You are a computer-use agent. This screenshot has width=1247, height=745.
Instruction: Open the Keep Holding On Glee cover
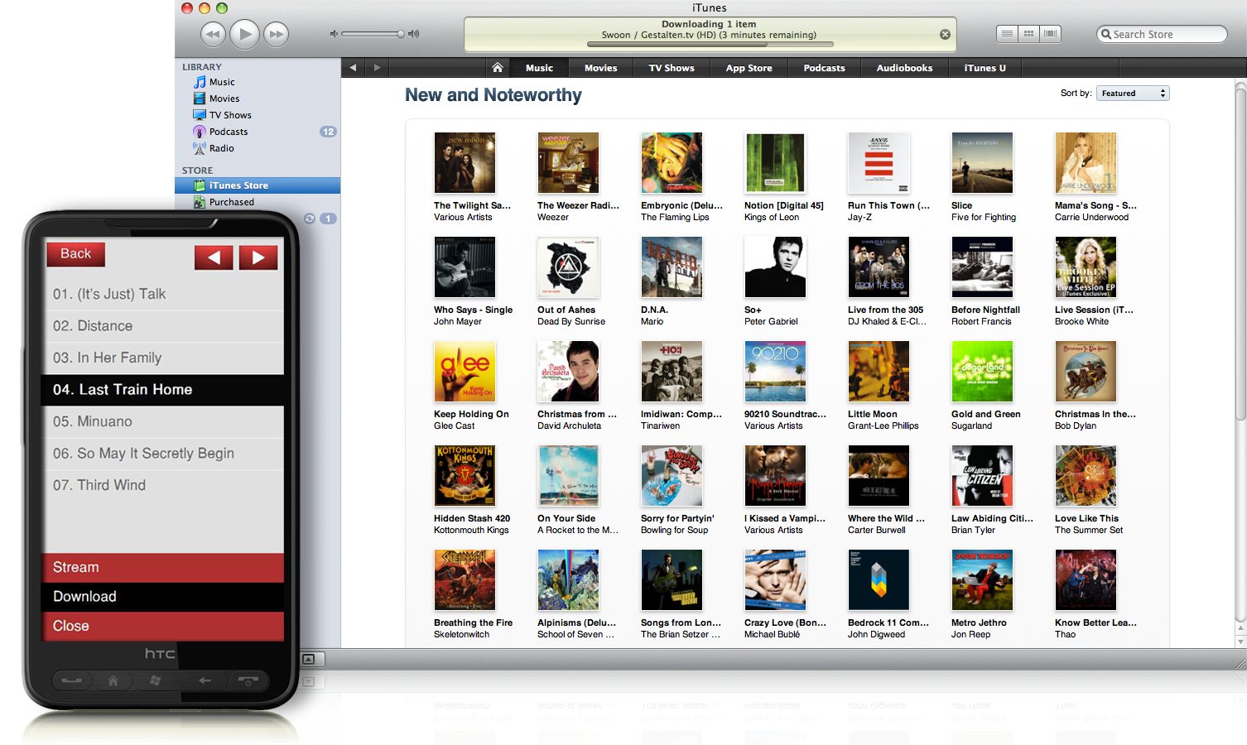point(465,372)
